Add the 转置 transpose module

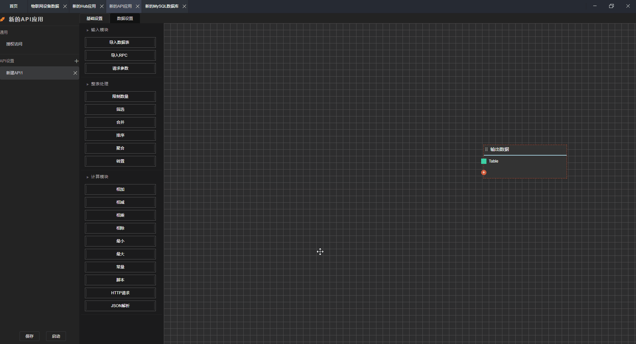(120, 161)
